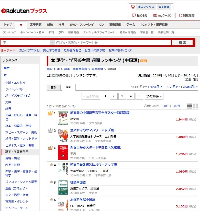Click the keyword search input field
The height and width of the screenshot is (211, 200).
click(113, 43)
